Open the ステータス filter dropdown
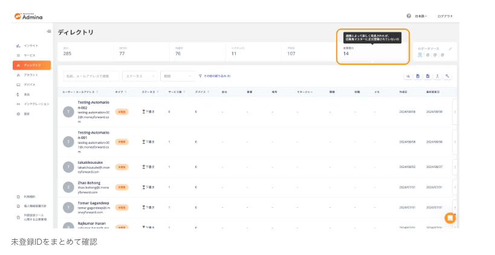 pos(140,76)
